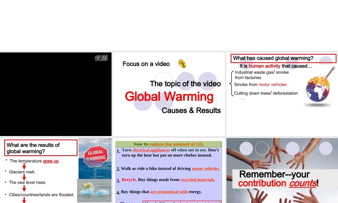Click the gold CD disc icon

pyautogui.click(x=182, y=64)
